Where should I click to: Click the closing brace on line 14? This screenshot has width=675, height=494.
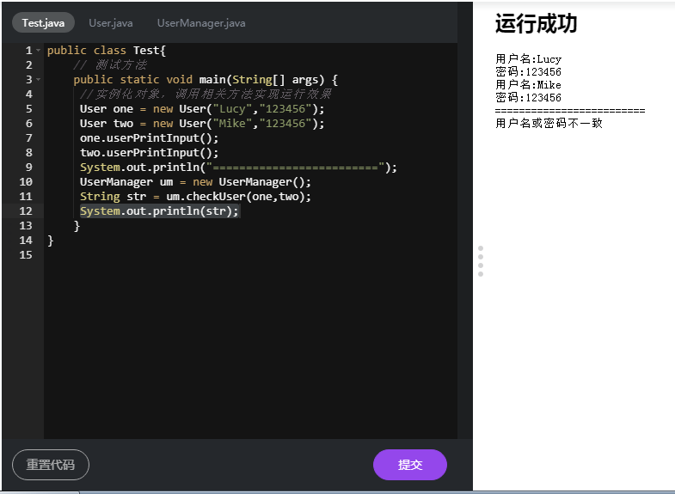pos(51,241)
